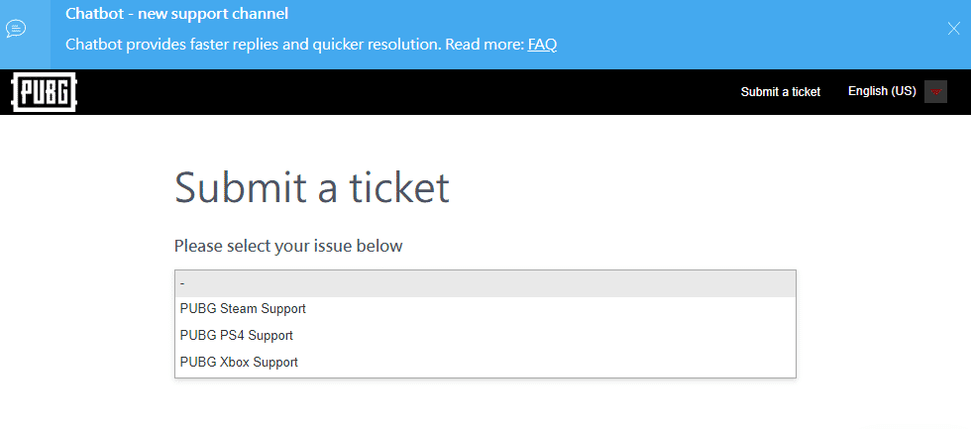Select PUBG Steam Support from the list
This screenshot has width=971, height=429.
coord(243,309)
